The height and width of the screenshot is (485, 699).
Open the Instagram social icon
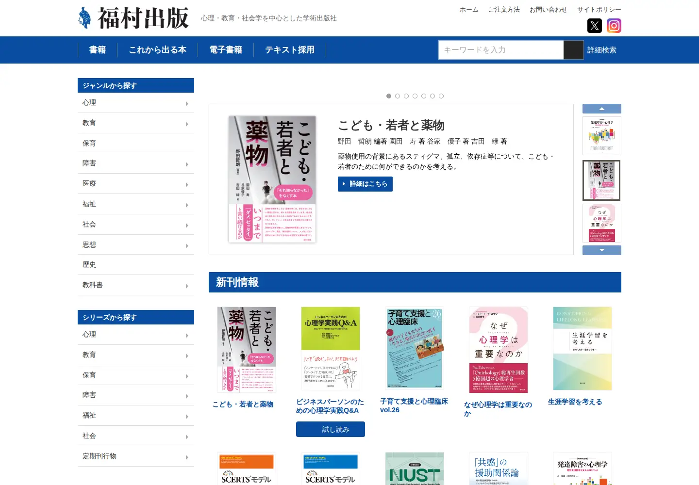[x=614, y=26]
